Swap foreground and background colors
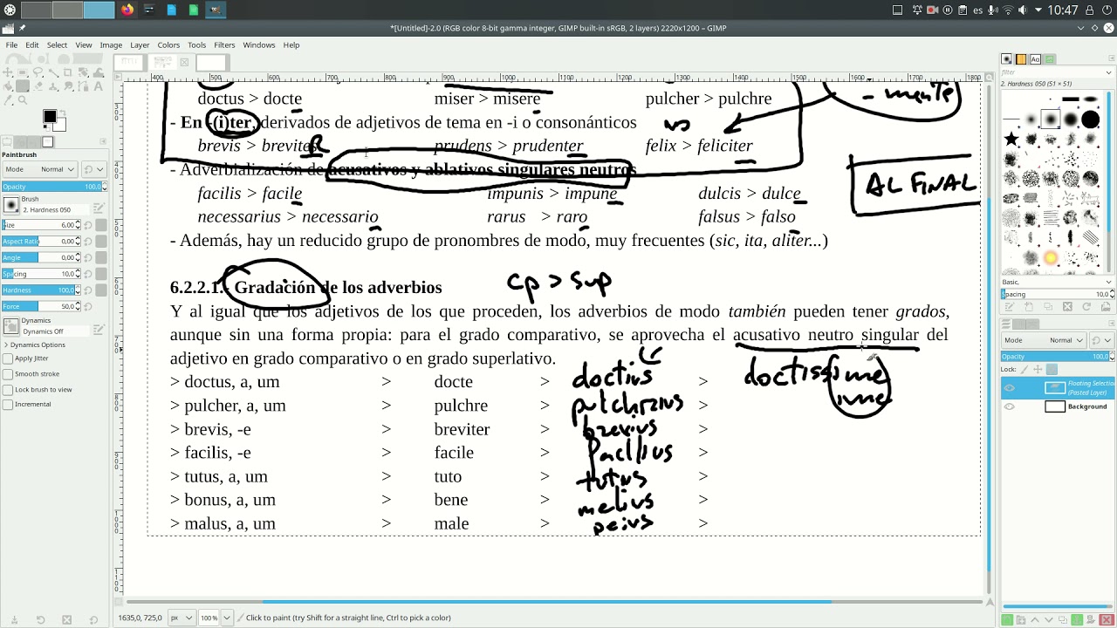Image resolution: width=1117 pixels, height=628 pixels. click(63, 113)
